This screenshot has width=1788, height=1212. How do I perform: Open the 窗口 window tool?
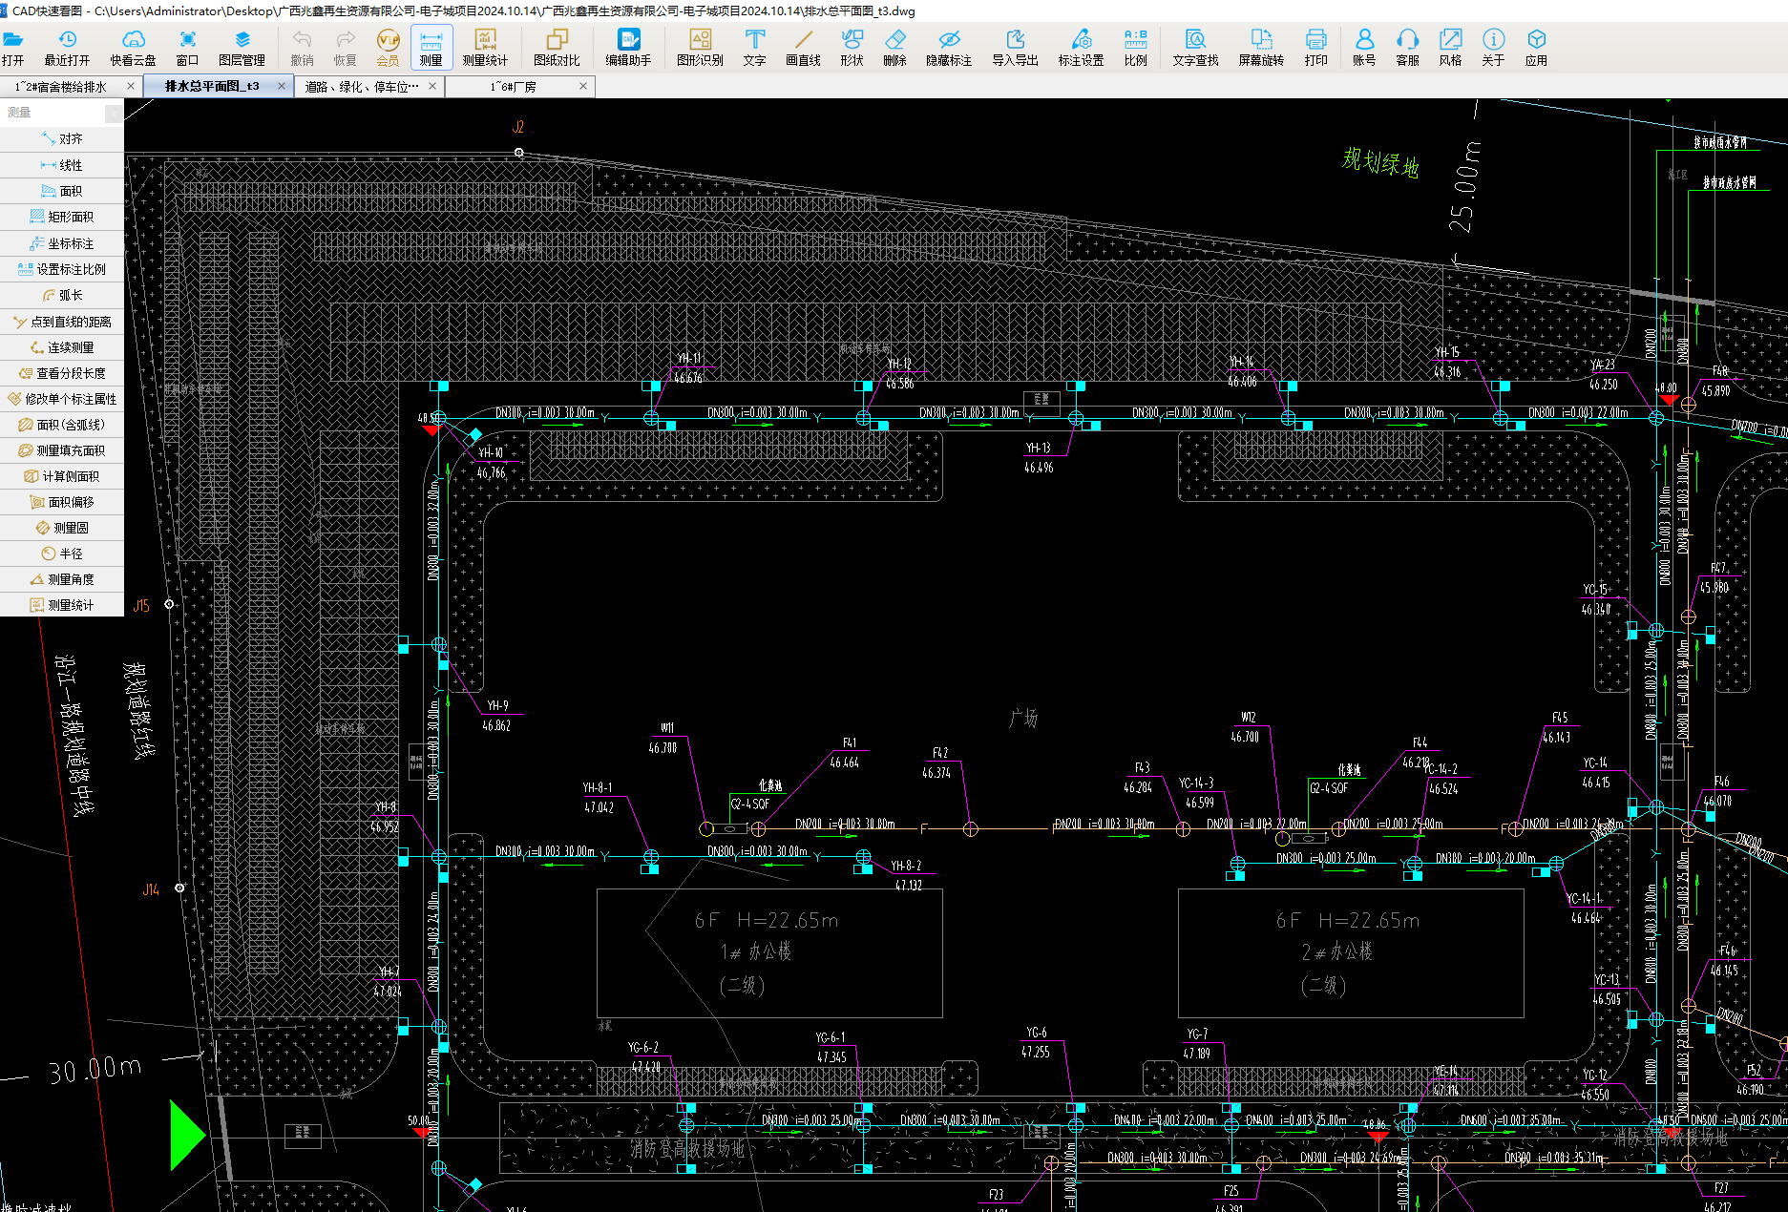[x=187, y=48]
